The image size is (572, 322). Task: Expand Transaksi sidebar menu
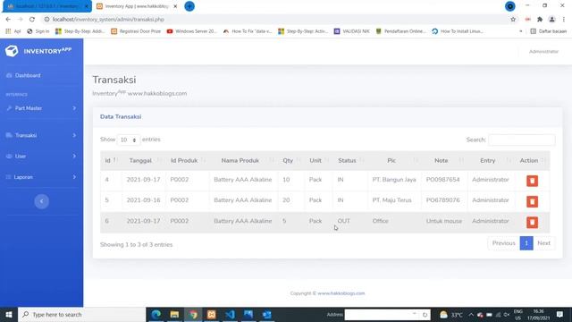tap(42, 135)
